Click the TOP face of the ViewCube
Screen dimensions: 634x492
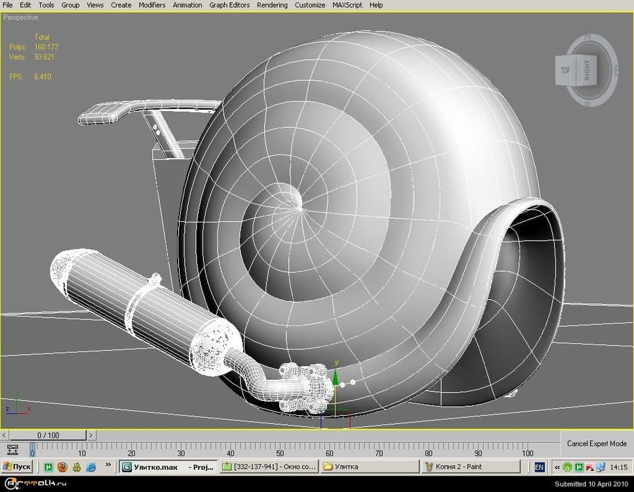(x=565, y=70)
